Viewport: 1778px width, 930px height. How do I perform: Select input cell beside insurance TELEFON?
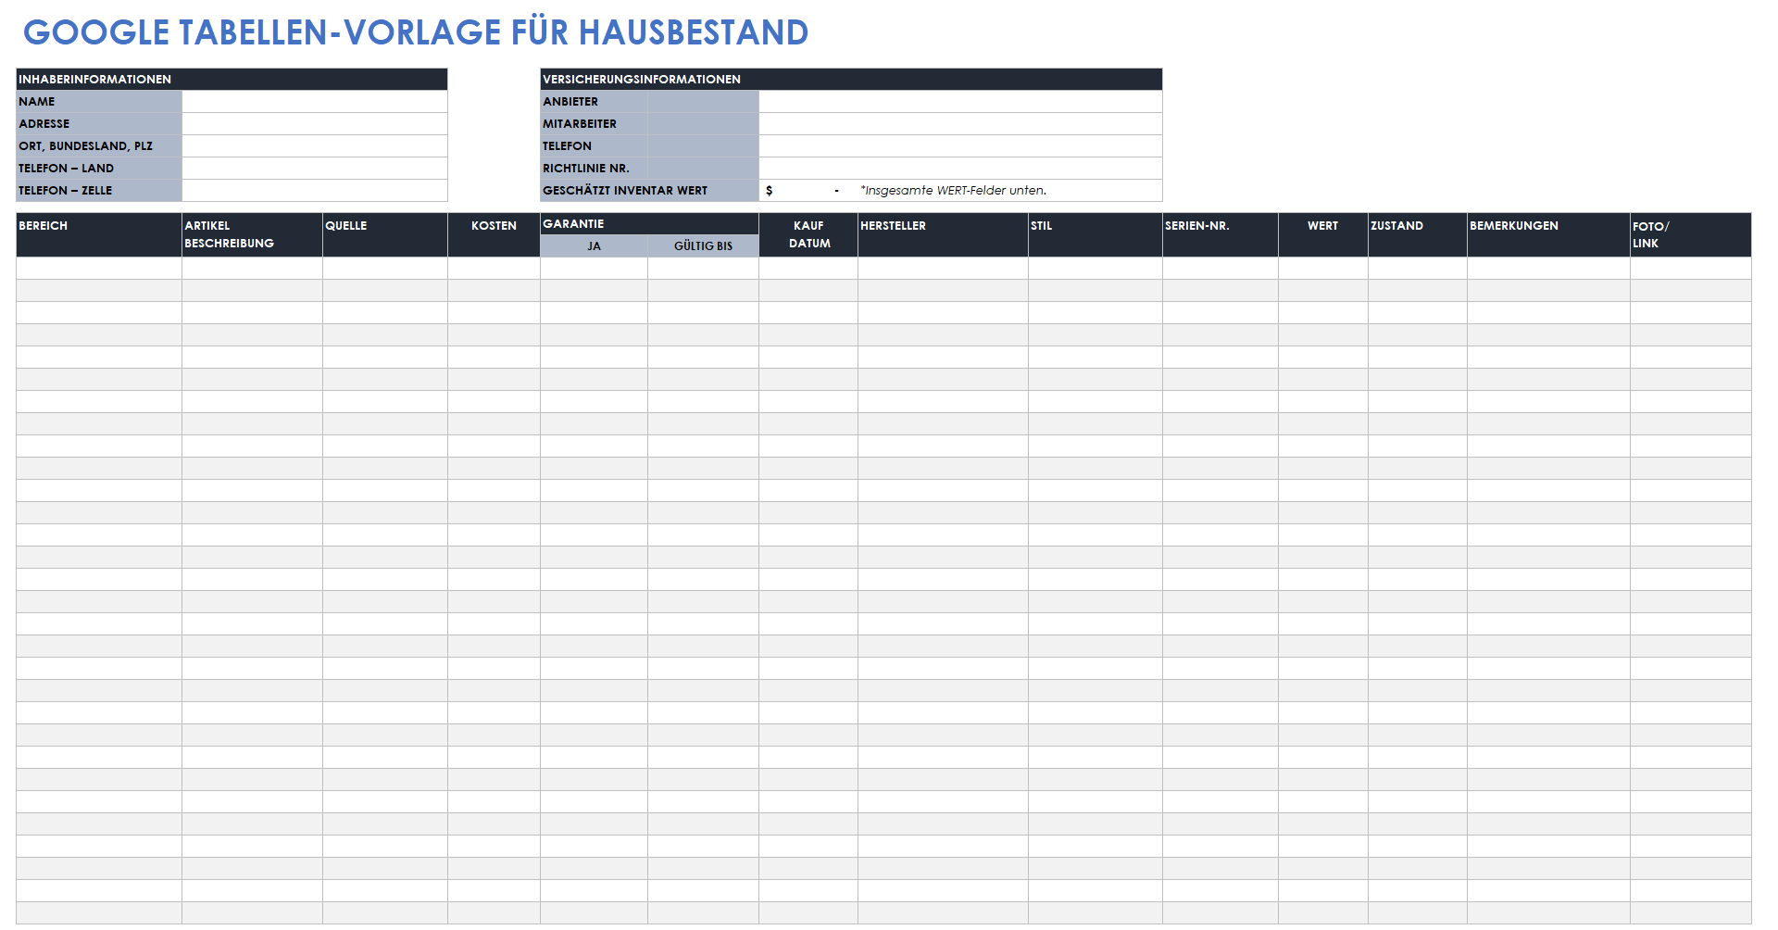click(960, 146)
